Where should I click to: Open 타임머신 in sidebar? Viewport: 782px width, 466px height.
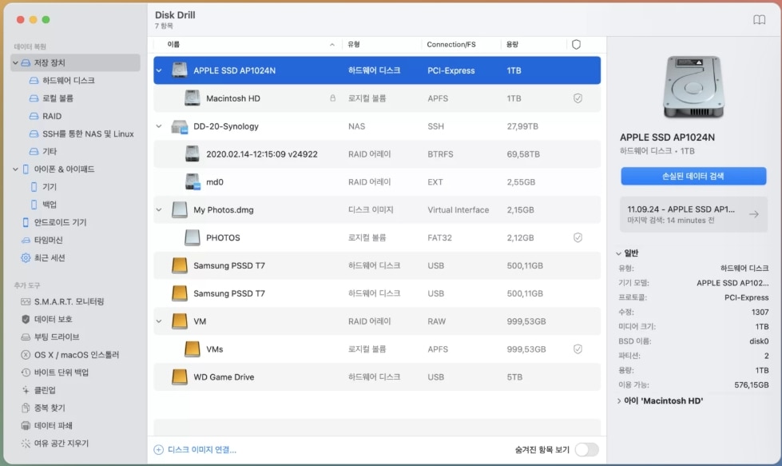[48, 240]
